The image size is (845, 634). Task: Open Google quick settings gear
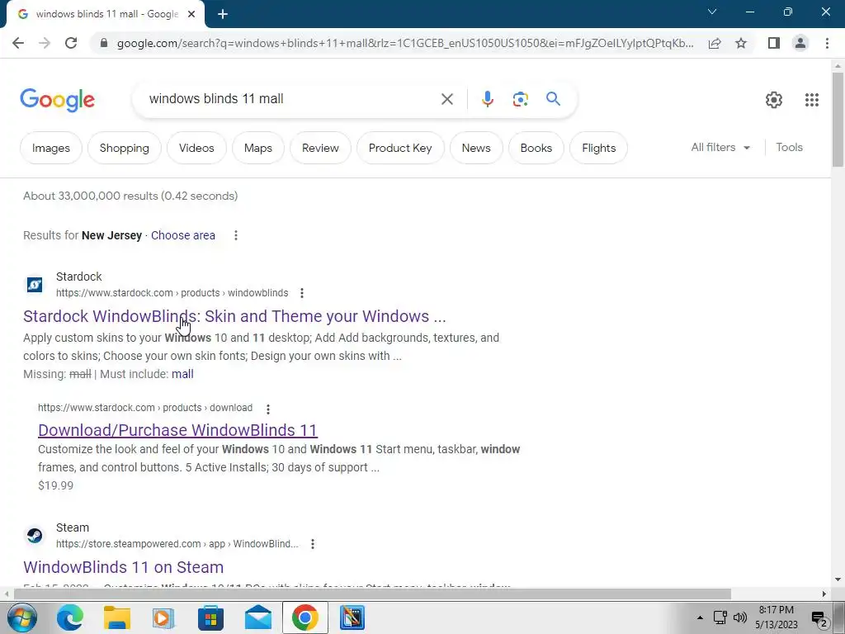[774, 100]
